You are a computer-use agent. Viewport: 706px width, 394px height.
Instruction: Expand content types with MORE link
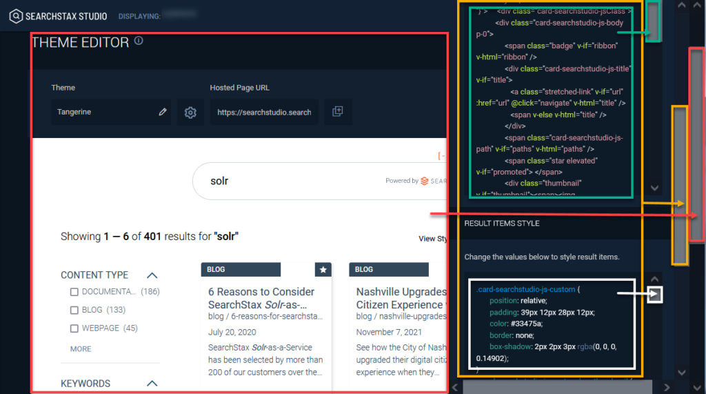click(81, 349)
